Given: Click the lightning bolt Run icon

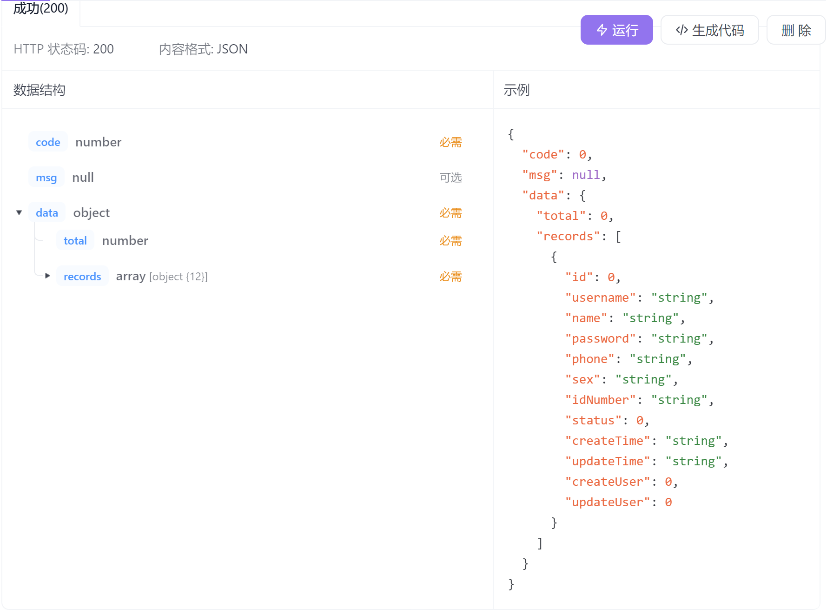Looking at the screenshot, I should [602, 30].
